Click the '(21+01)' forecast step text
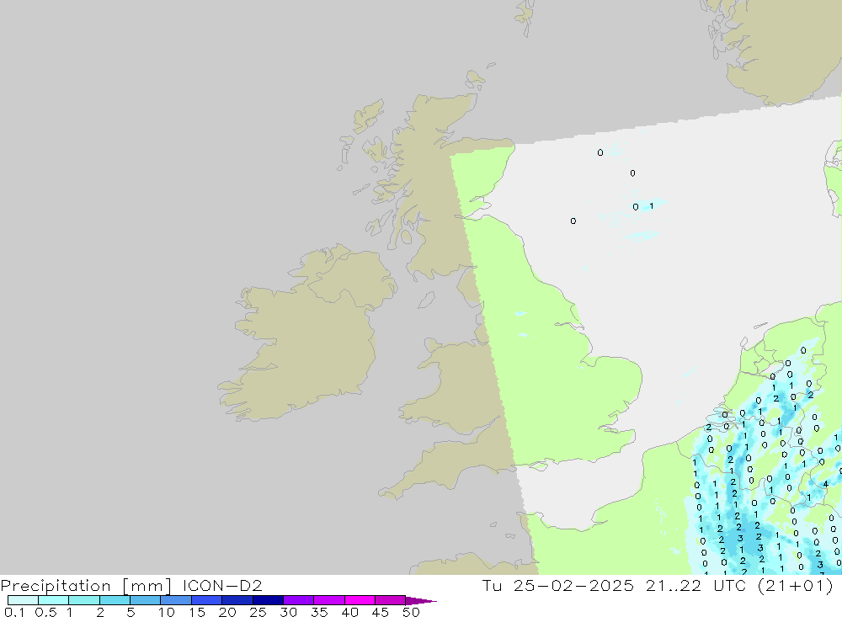The width and height of the screenshot is (842, 617). pos(796,585)
